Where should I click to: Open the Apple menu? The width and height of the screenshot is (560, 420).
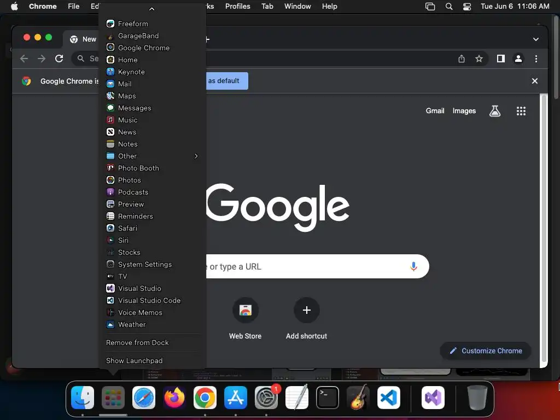(14, 7)
